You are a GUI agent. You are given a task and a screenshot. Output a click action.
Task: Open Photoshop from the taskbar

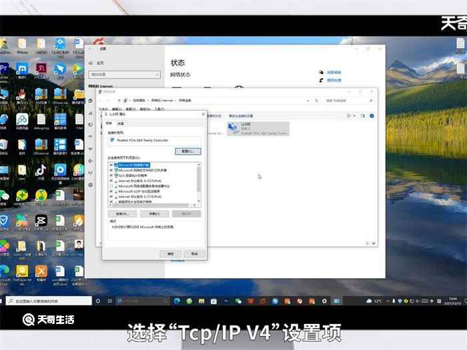(x=226, y=301)
